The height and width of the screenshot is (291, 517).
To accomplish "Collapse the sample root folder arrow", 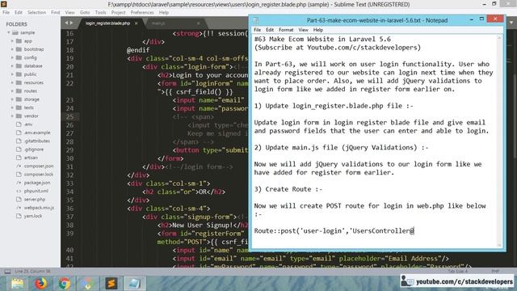I will 9,32.
